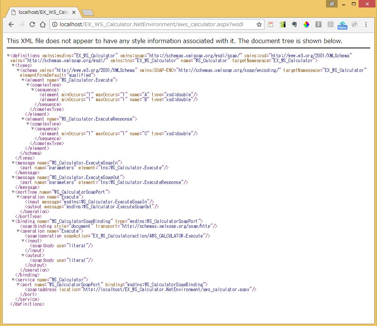Open the color wheel extension
377x326 pixels.
point(306,24)
